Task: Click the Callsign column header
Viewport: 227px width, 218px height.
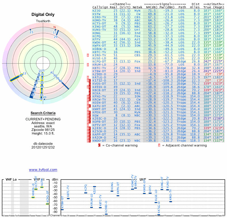Action: click(x=100, y=7)
